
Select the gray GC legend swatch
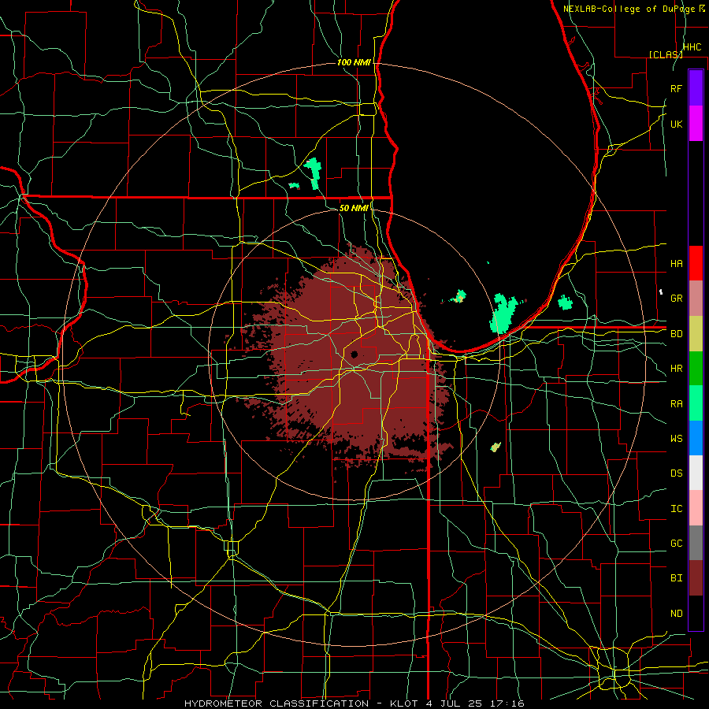point(696,543)
